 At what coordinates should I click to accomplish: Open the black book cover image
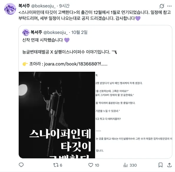57,115
